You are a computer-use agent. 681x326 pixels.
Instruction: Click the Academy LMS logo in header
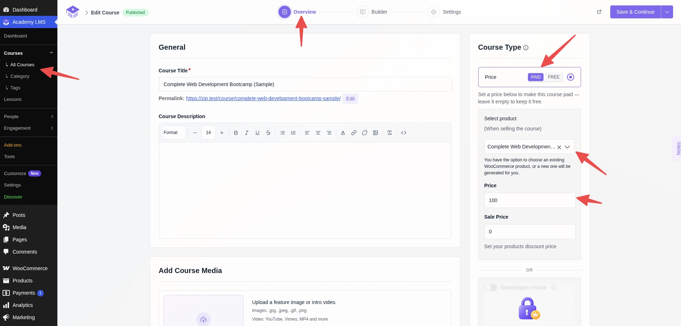click(73, 12)
